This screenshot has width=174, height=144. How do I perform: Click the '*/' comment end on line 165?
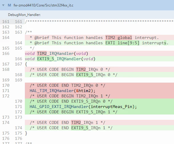[x=32, y=48]
